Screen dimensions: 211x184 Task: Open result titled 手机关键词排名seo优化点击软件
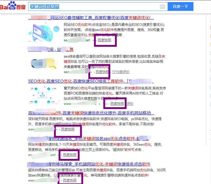(89, 139)
